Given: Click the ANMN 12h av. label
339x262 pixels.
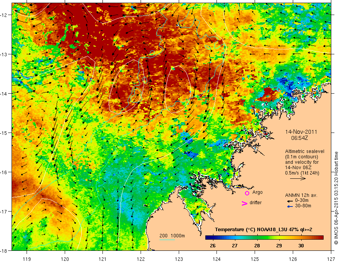Looking at the screenshot, I should coord(301,195).
